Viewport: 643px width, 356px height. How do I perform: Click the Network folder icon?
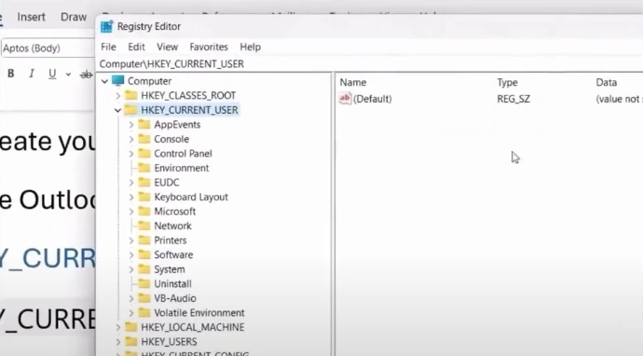[144, 226]
